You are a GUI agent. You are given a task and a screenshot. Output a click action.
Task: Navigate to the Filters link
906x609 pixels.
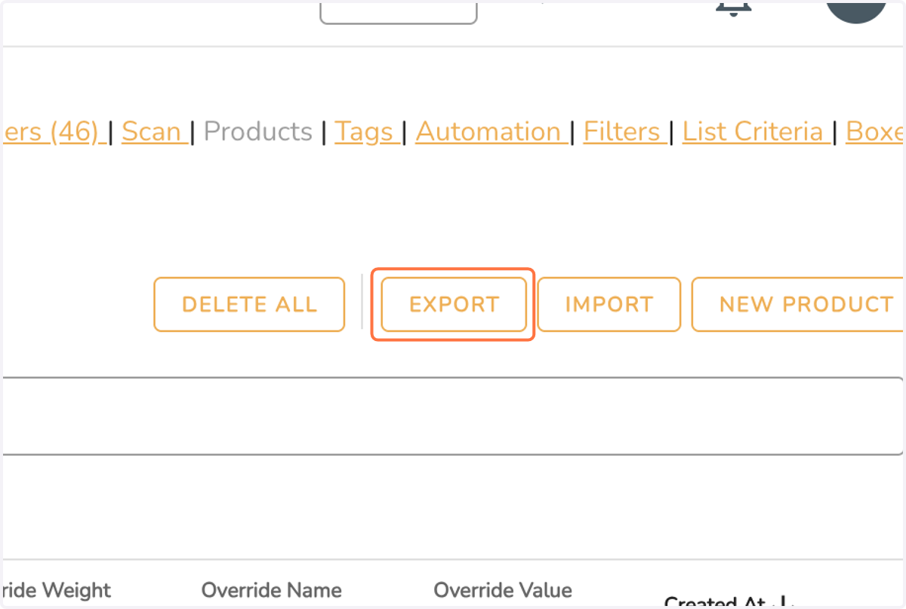click(x=625, y=131)
